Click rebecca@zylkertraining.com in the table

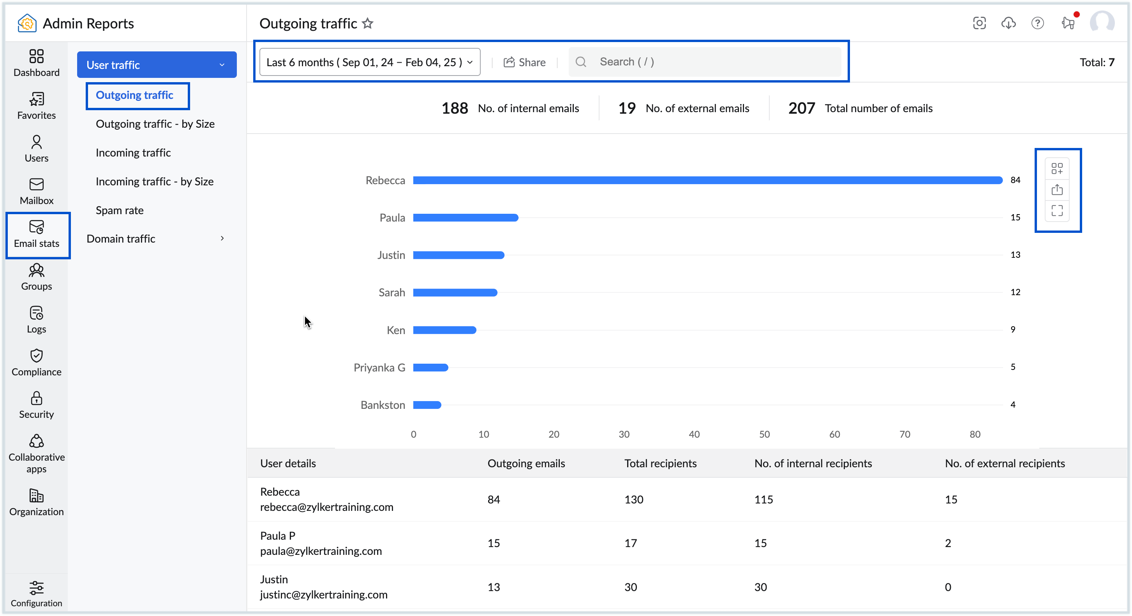click(x=327, y=507)
